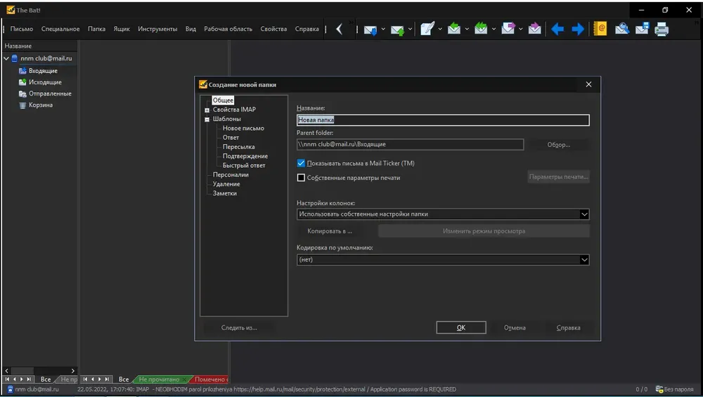This screenshot has height=397, width=703.
Task: Create a new message with the quill icon
Action: tap(427, 29)
